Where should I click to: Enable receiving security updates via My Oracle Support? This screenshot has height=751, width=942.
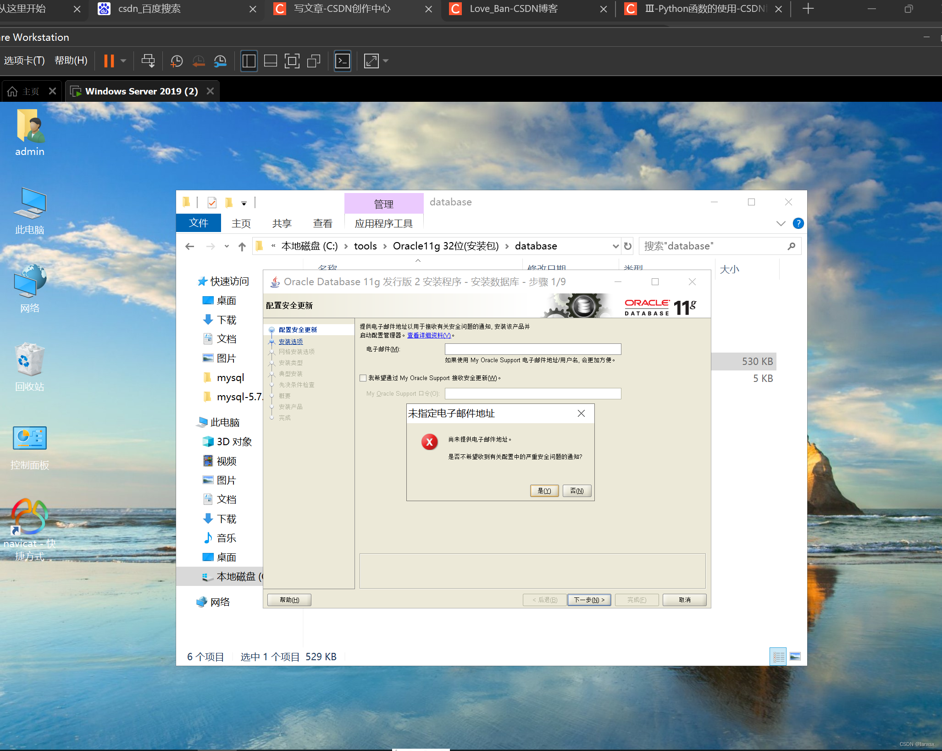coord(363,378)
